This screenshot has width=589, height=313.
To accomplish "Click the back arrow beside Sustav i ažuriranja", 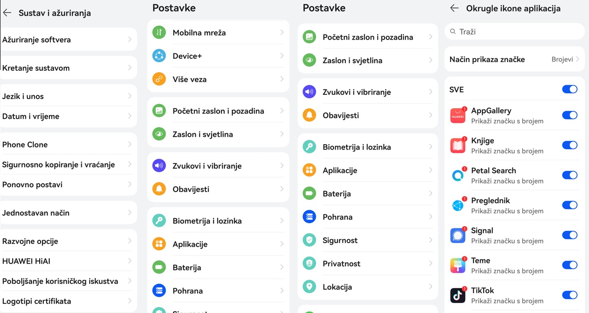I will (x=7, y=13).
